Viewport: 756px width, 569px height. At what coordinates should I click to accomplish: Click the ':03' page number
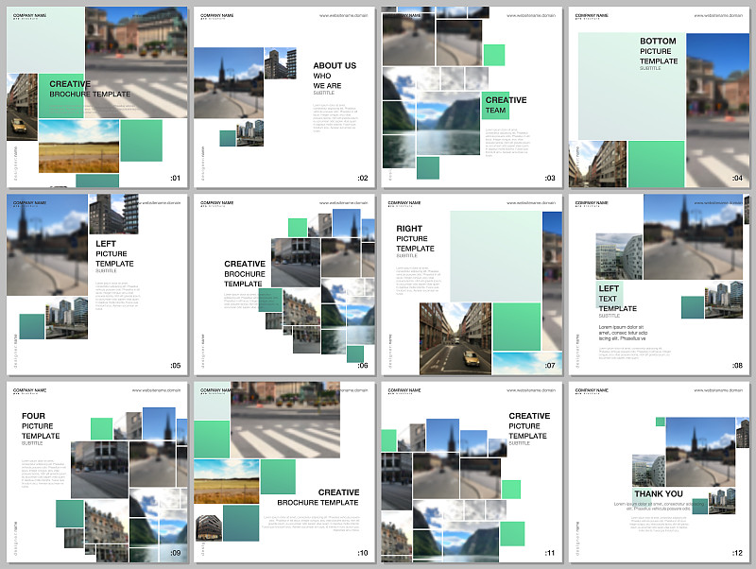[x=550, y=178]
